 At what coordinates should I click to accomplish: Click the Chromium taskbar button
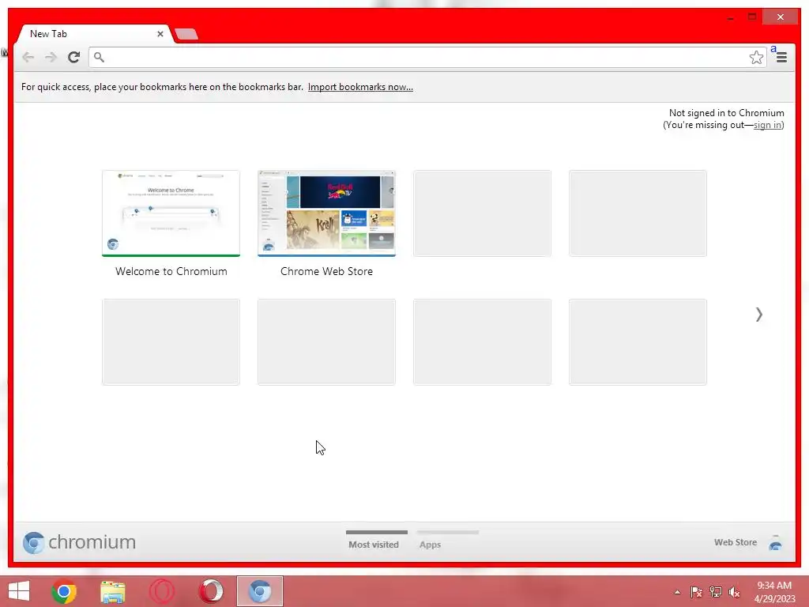pyautogui.click(x=259, y=591)
